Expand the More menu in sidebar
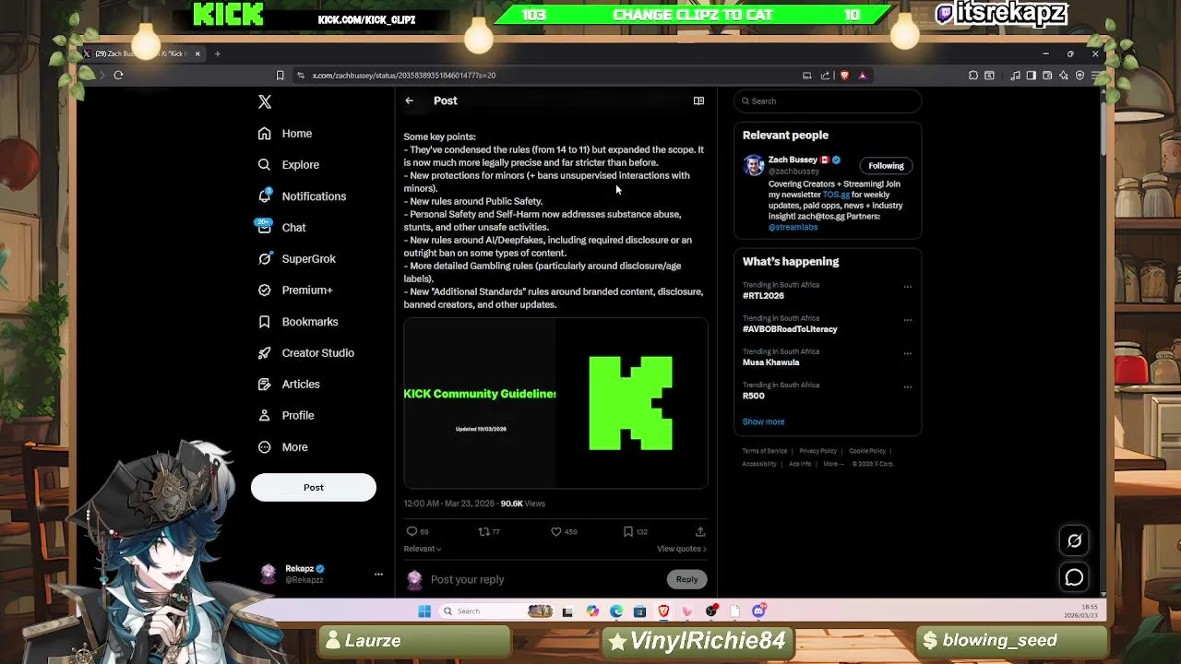Image resolution: width=1181 pixels, height=664 pixels. 283,447
